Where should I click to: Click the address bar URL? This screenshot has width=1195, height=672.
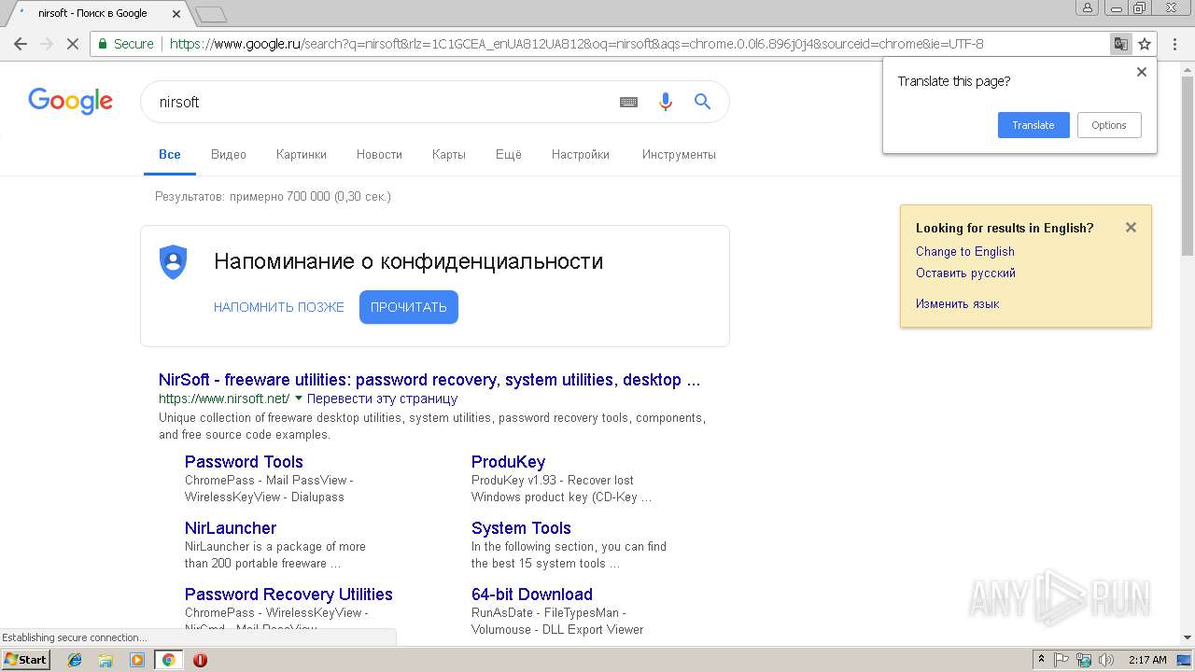pos(576,44)
